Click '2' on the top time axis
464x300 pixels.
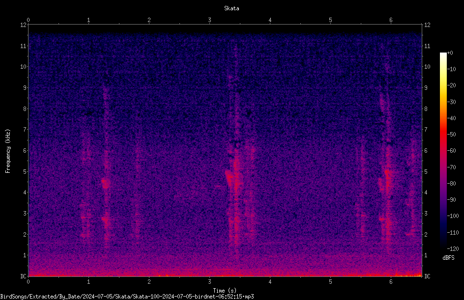149,20
